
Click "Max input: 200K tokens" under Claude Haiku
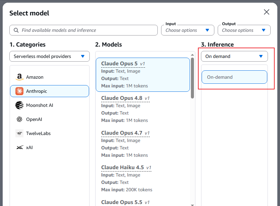pyautogui.click(x=127, y=190)
